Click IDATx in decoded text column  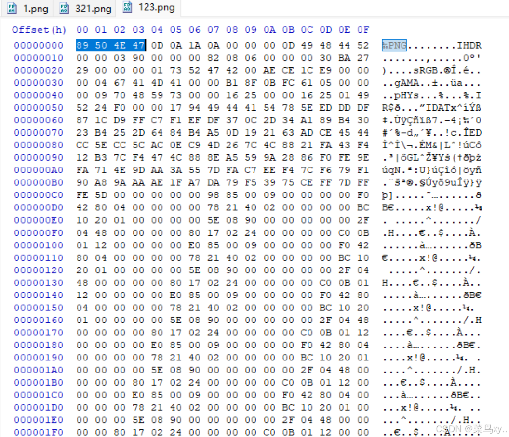441,108
